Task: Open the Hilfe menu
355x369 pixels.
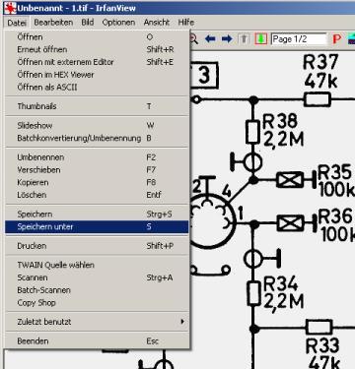Action: [x=186, y=23]
